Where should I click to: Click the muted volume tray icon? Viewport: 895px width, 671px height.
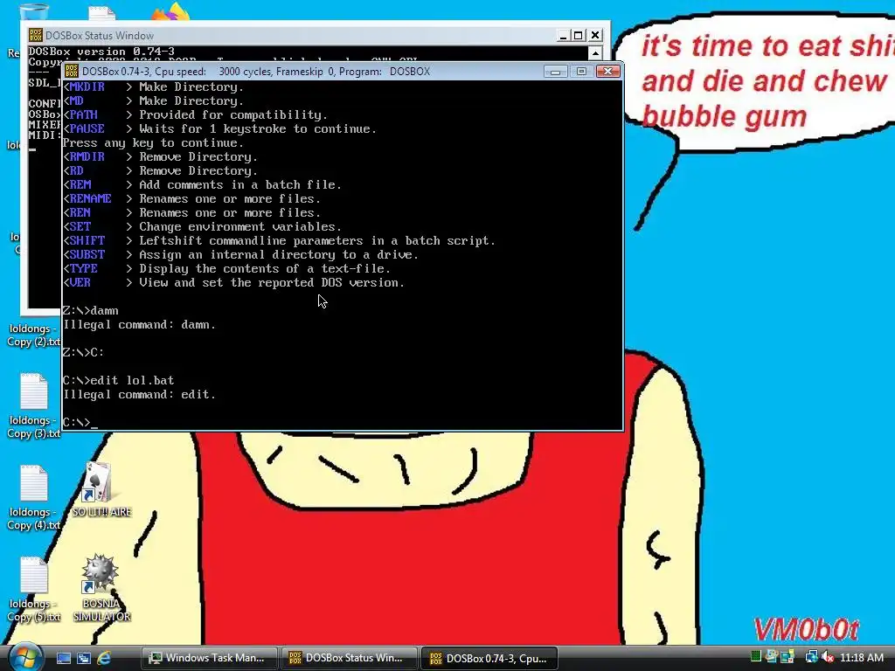pyautogui.click(x=827, y=657)
